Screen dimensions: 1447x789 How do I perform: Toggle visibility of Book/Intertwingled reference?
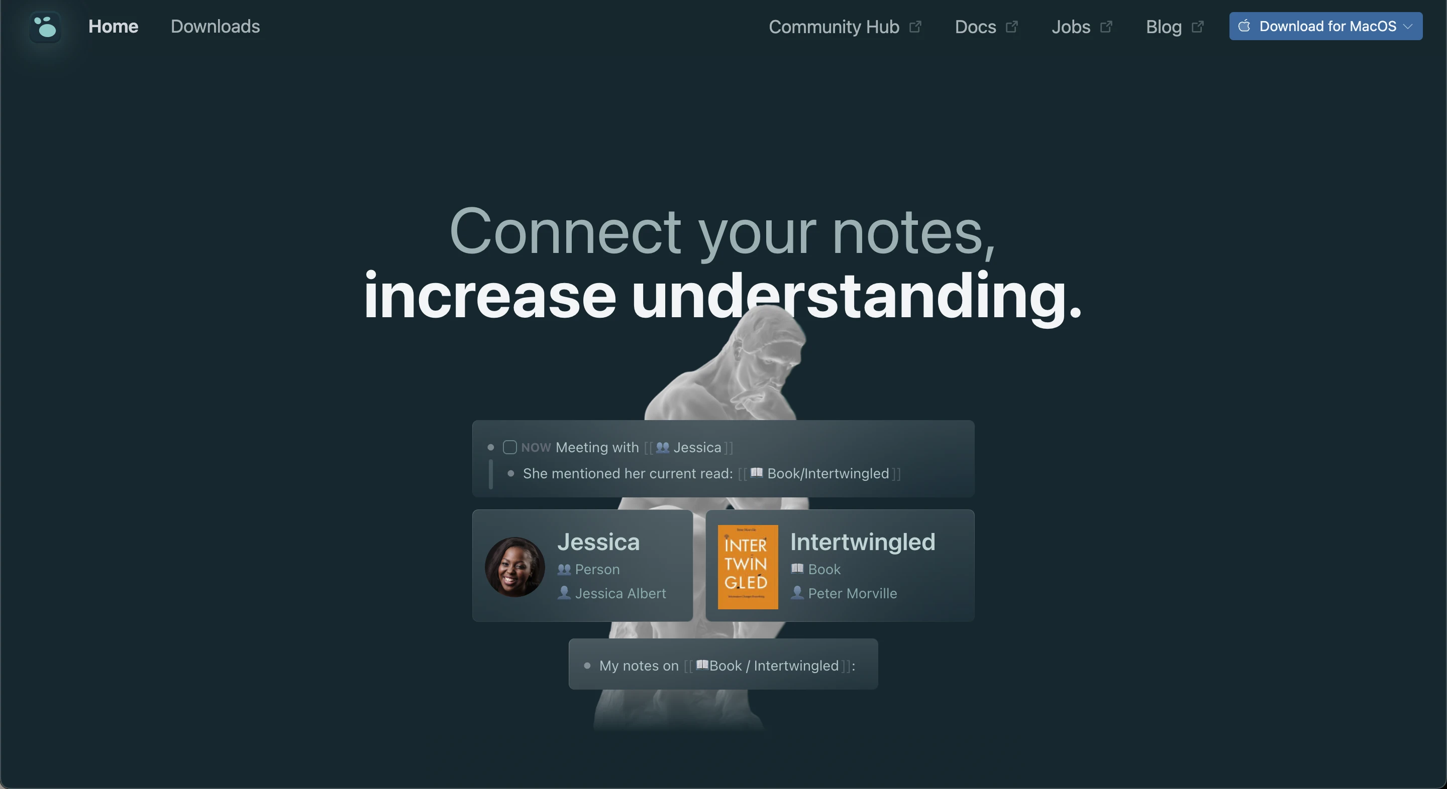click(510, 473)
